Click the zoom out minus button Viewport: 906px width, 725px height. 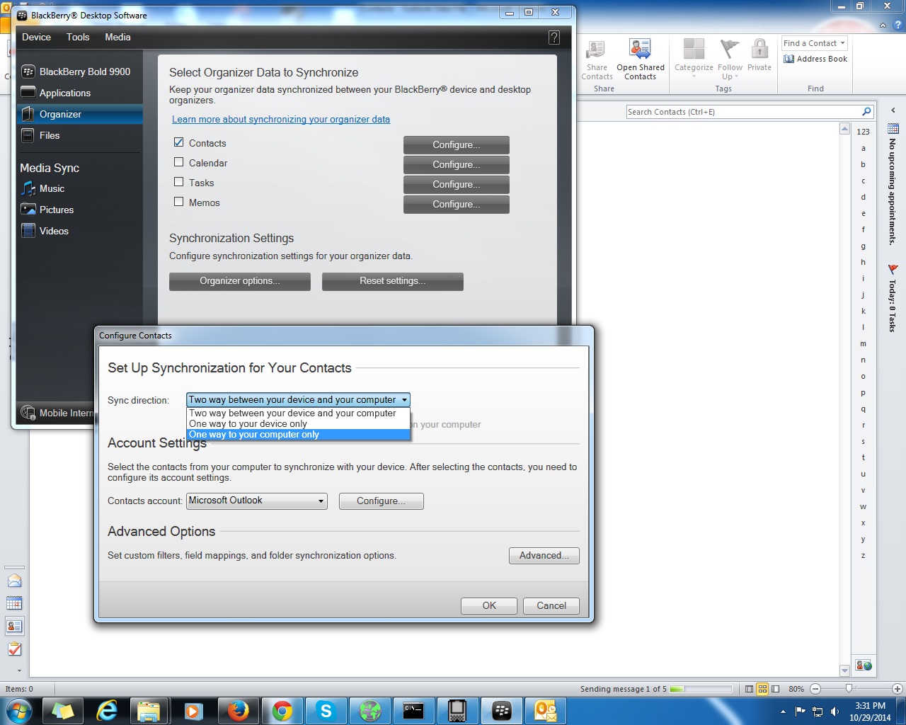(815, 689)
